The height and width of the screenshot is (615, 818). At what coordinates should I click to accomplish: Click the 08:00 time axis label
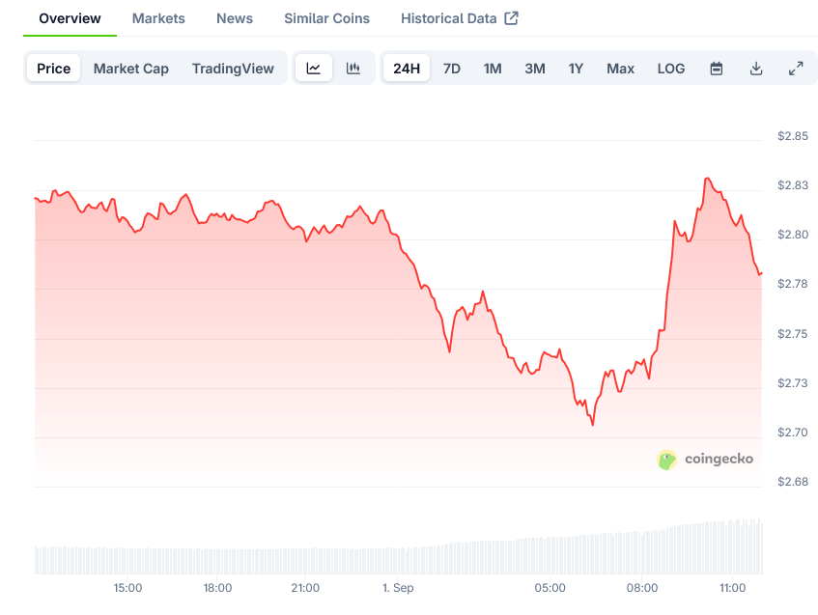pyautogui.click(x=642, y=588)
